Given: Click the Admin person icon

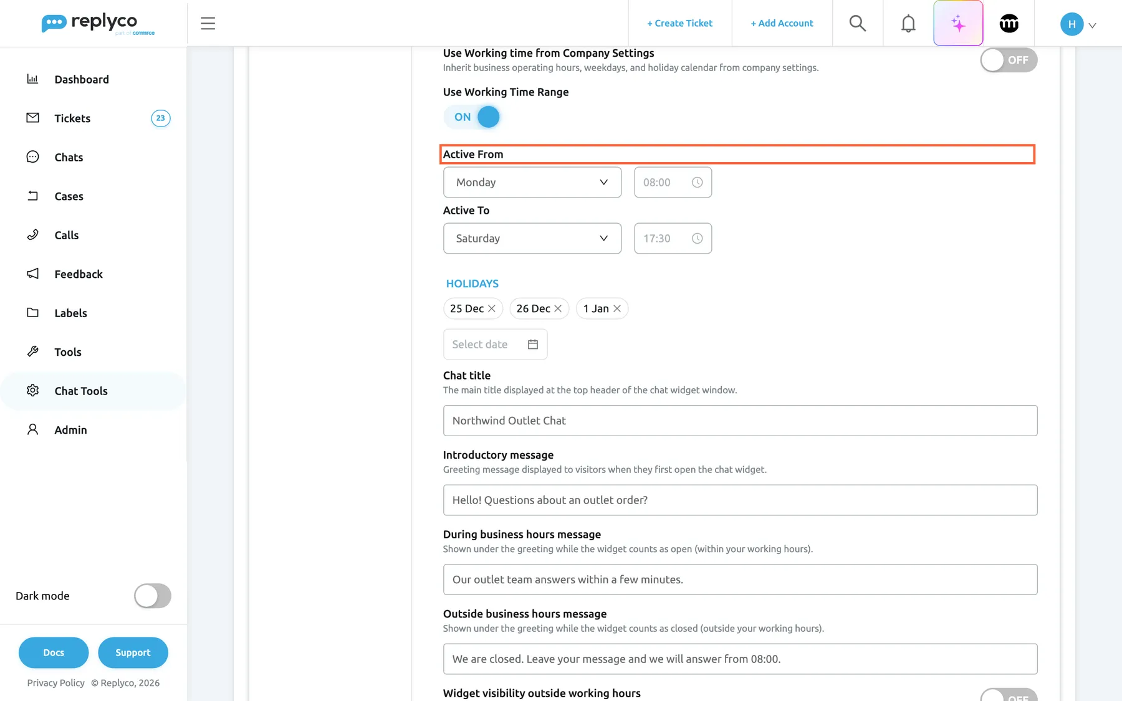Looking at the screenshot, I should [32, 429].
